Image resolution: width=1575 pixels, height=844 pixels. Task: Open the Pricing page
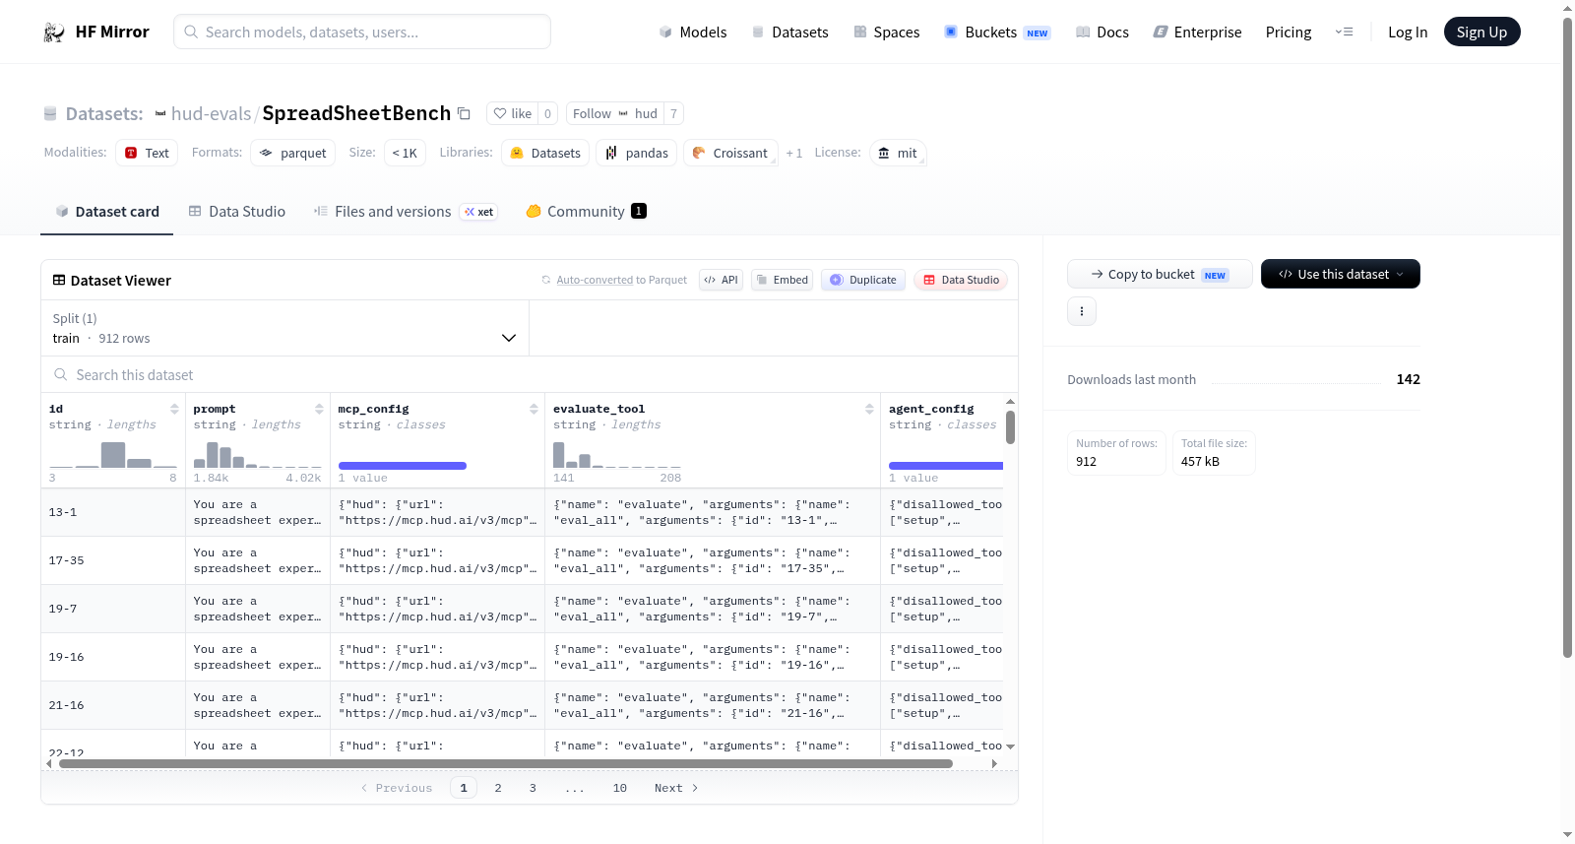click(x=1289, y=32)
